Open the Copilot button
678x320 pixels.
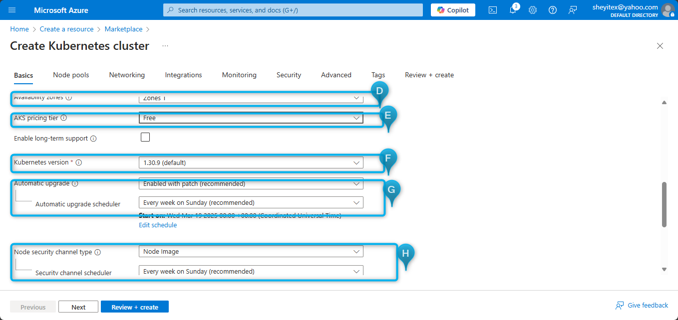[x=453, y=10]
